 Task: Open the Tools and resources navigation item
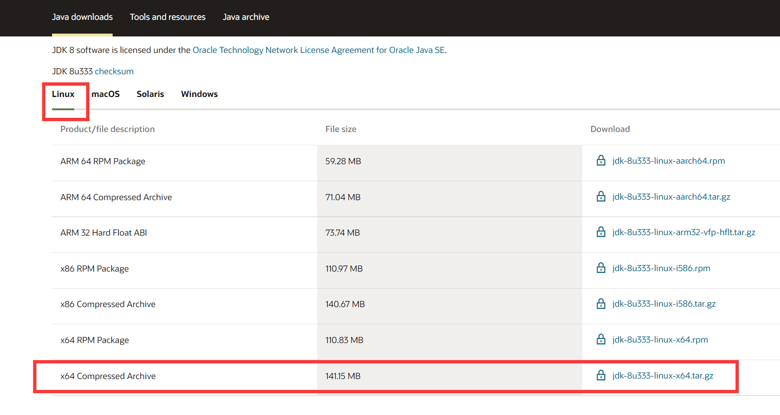coord(168,17)
